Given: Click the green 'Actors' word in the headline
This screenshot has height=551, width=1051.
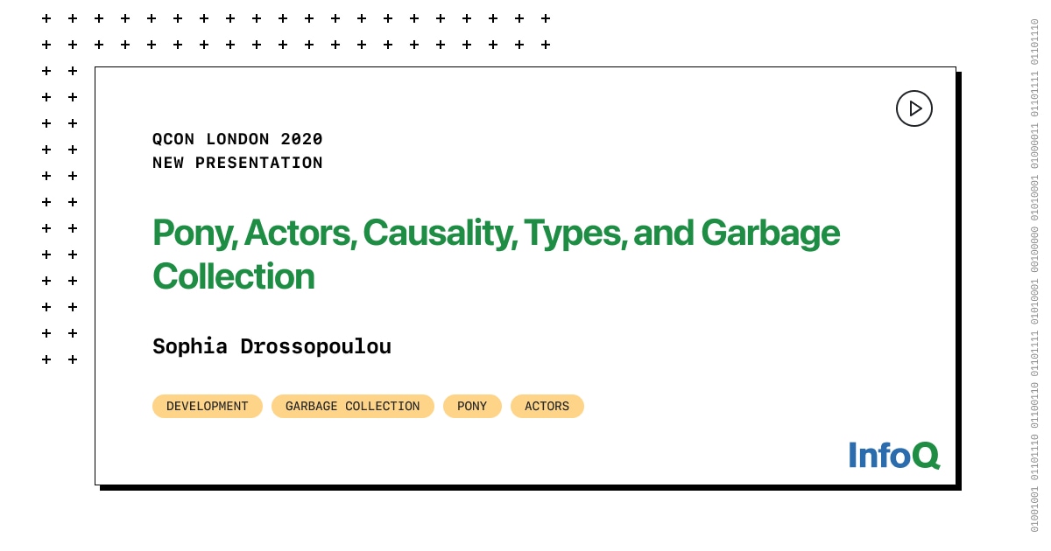Looking at the screenshot, I should pos(300,233).
